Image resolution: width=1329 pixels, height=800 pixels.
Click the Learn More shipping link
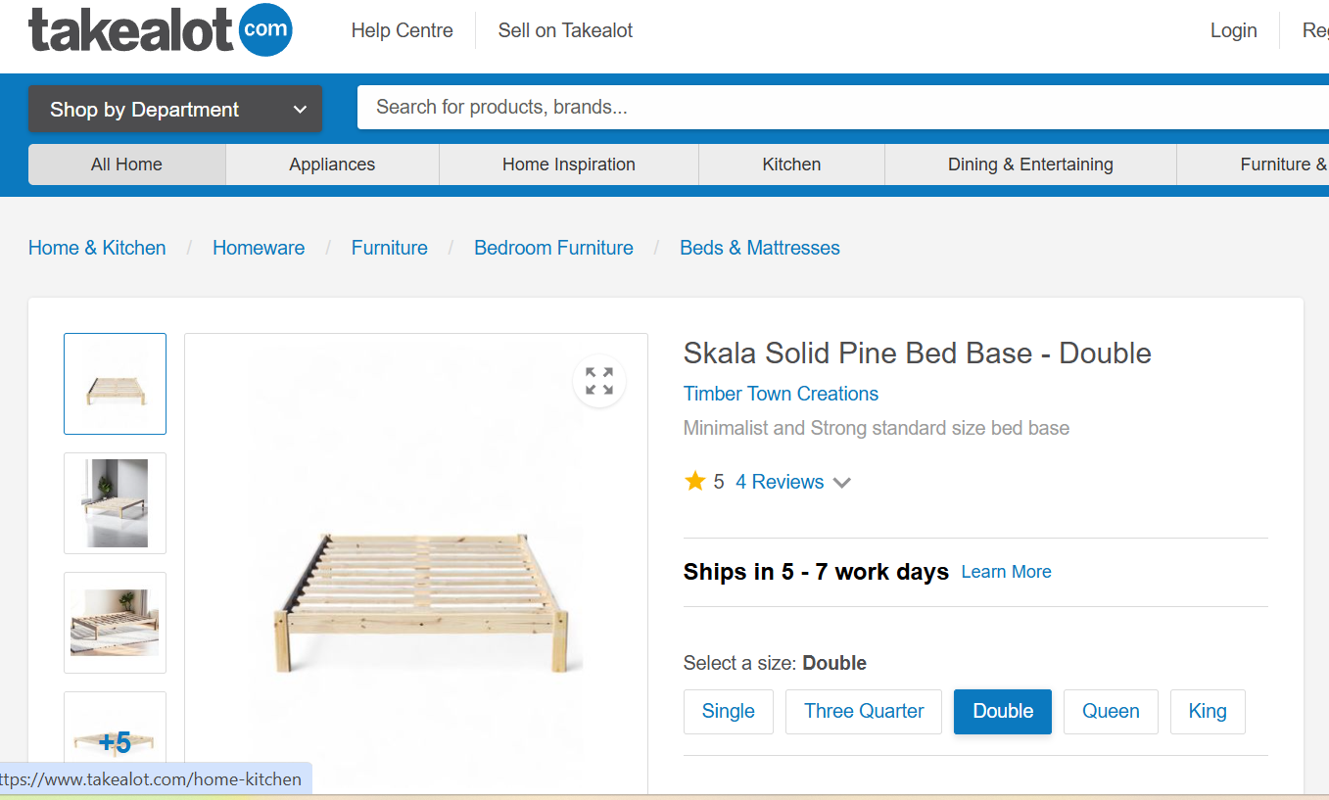tap(1006, 571)
